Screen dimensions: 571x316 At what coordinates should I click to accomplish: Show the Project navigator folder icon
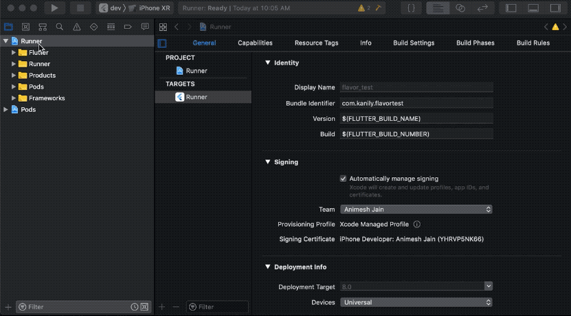(x=8, y=27)
